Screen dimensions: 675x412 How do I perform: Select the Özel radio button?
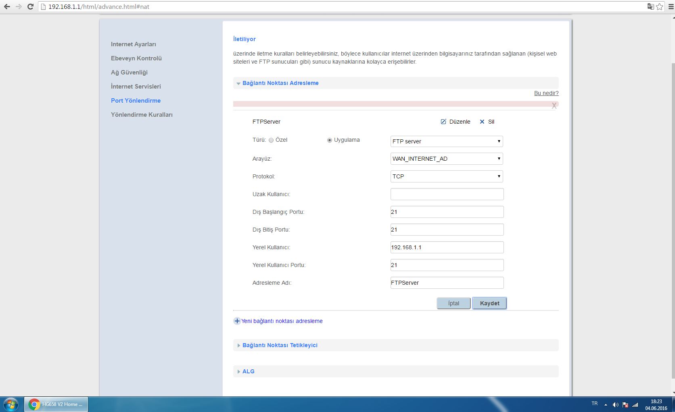271,140
